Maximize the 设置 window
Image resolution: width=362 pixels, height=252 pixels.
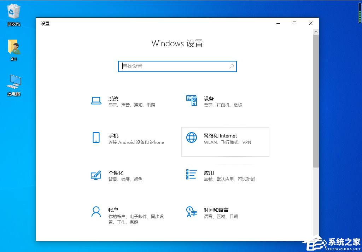click(x=294, y=23)
